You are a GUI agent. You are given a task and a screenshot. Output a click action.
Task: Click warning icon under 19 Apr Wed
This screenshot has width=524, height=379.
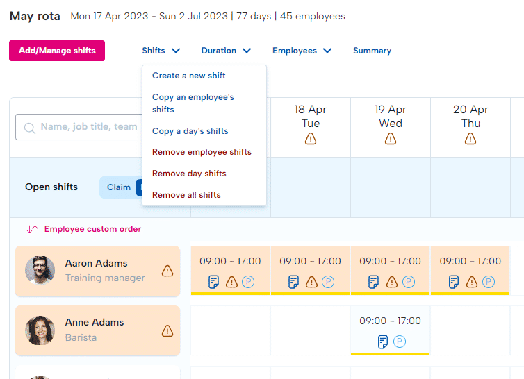pos(391,138)
